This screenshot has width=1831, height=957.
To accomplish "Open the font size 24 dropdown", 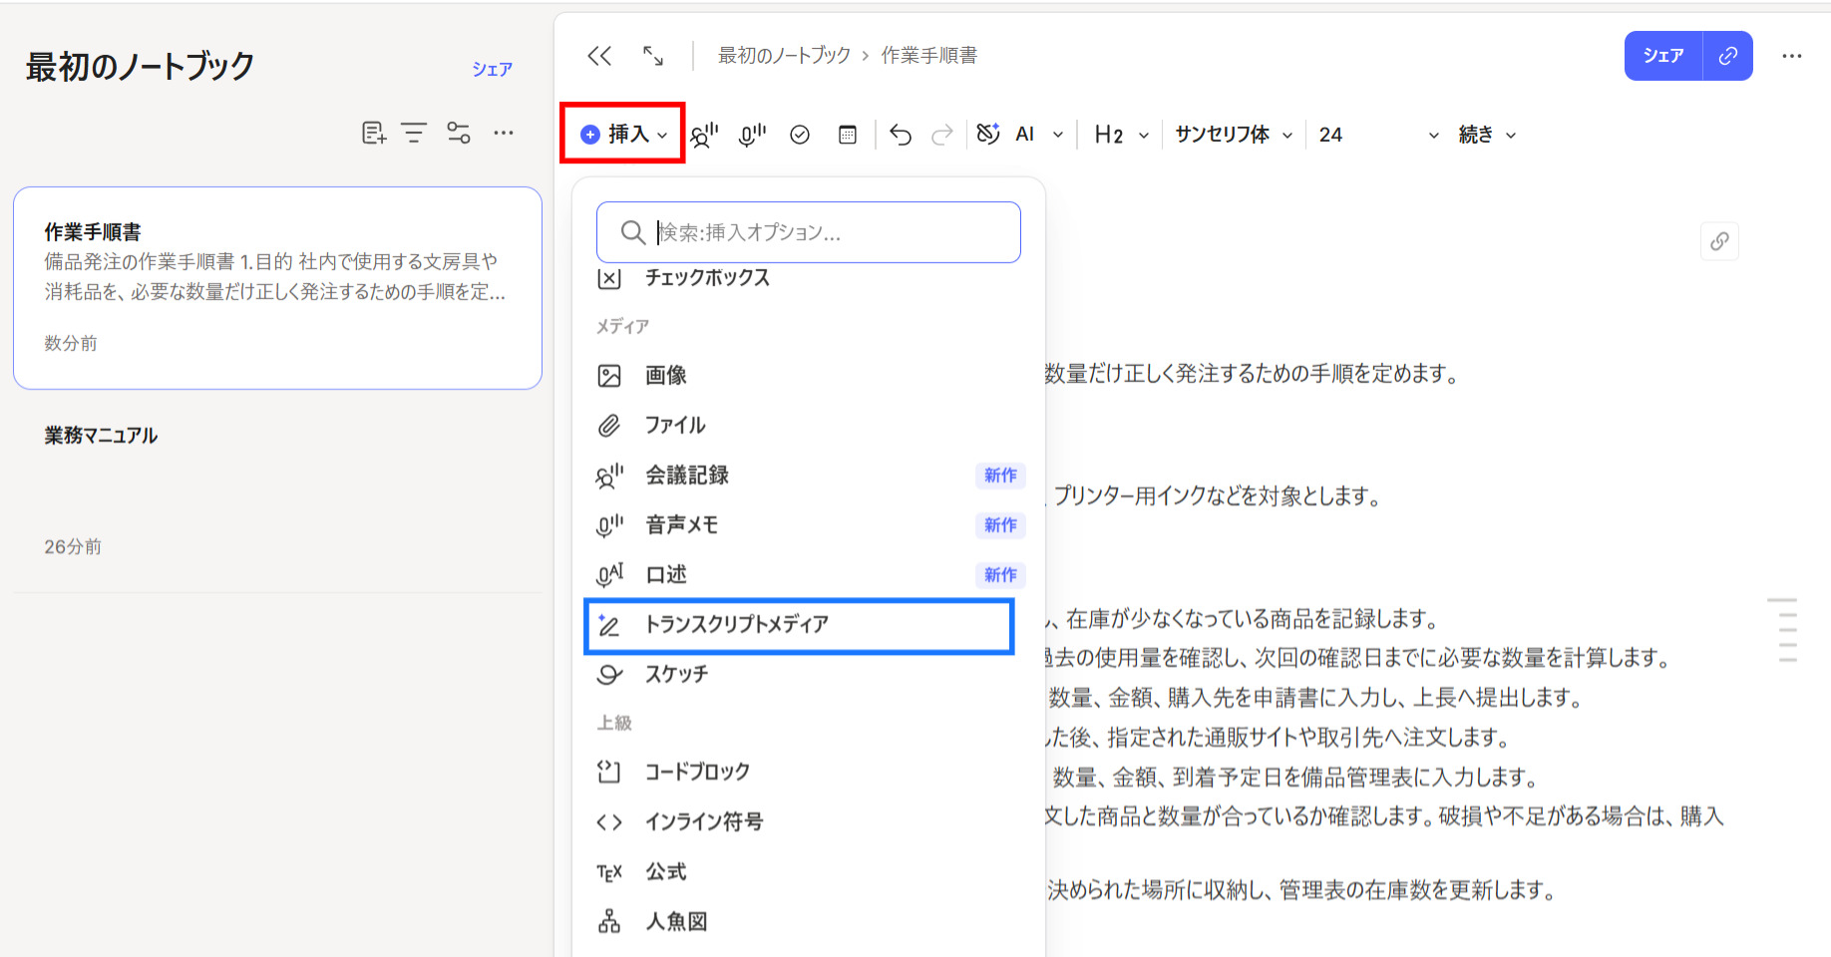I will point(1379,135).
